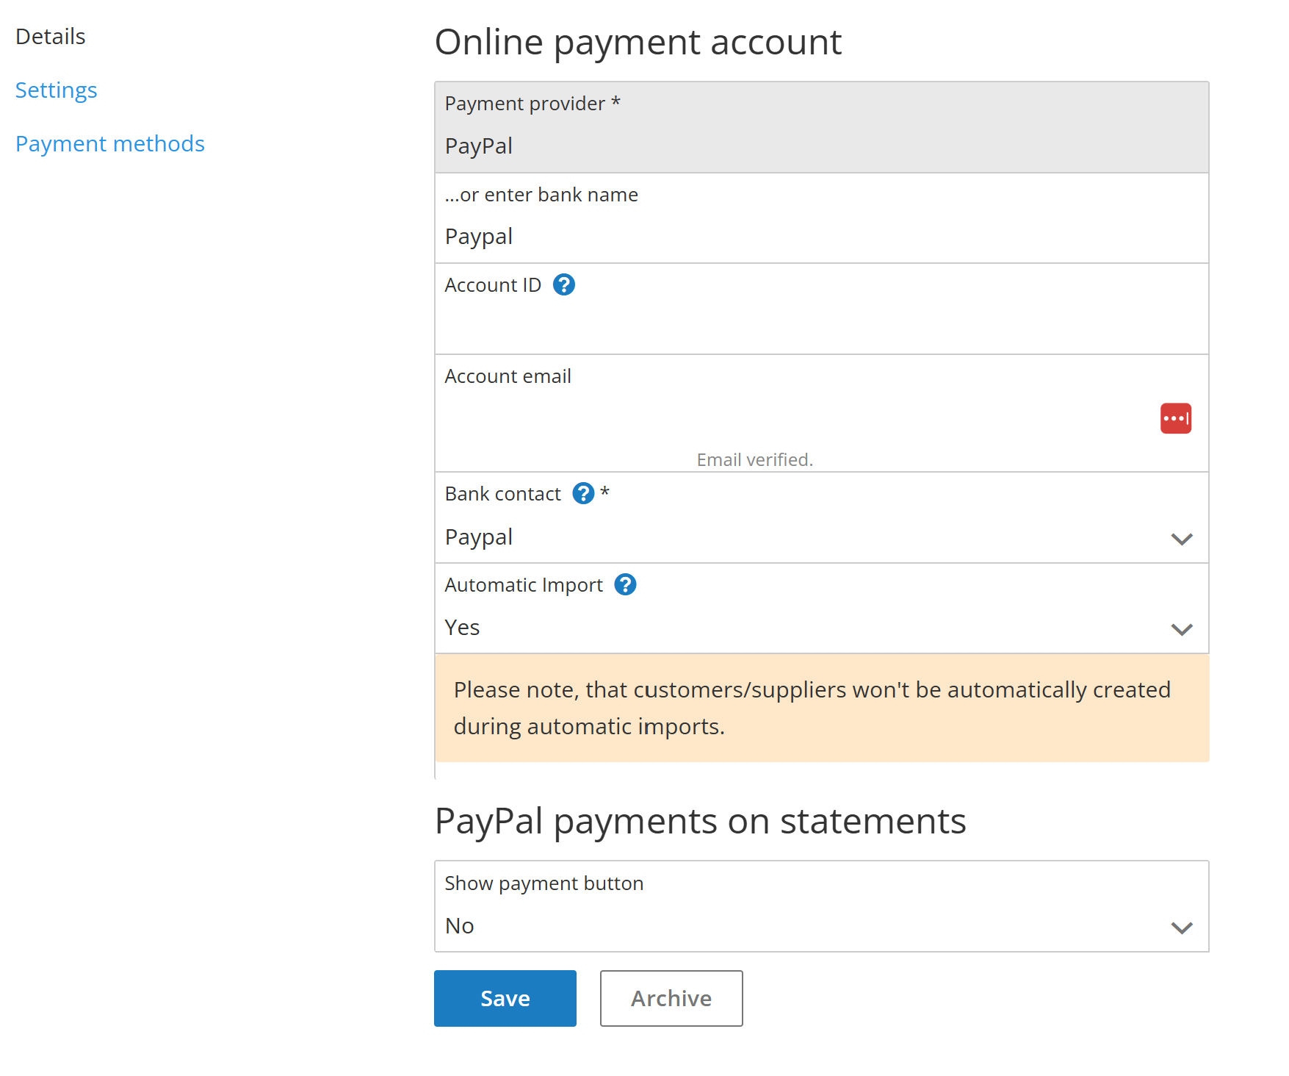The image size is (1289, 1076).
Task: Click the 'PayPal payments on statements' heading
Action: click(x=700, y=821)
